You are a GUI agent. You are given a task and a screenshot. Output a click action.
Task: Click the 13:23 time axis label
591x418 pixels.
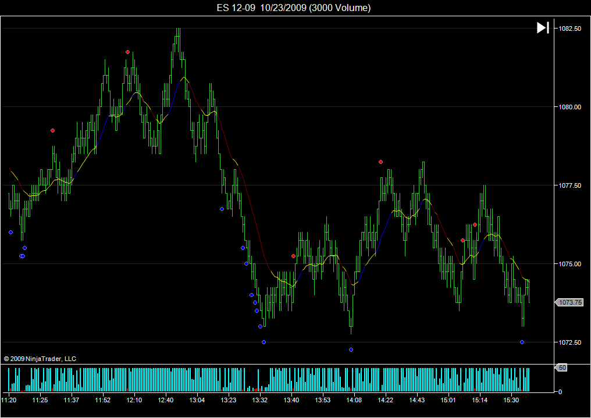tap(229, 400)
